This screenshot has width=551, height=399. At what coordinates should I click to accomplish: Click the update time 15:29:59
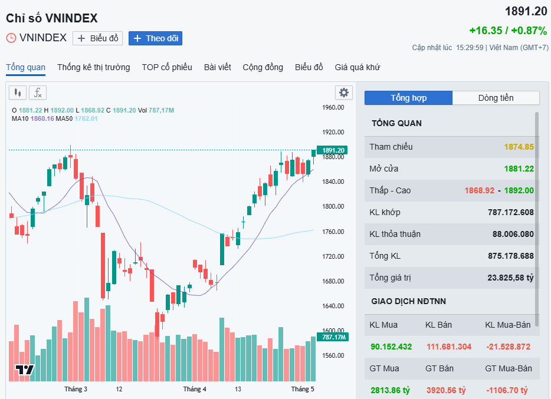coord(470,47)
